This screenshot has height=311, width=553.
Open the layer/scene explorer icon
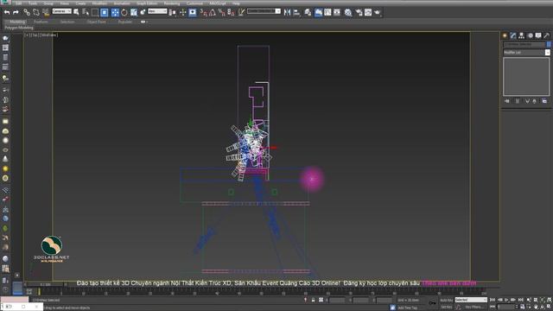tap(308, 12)
